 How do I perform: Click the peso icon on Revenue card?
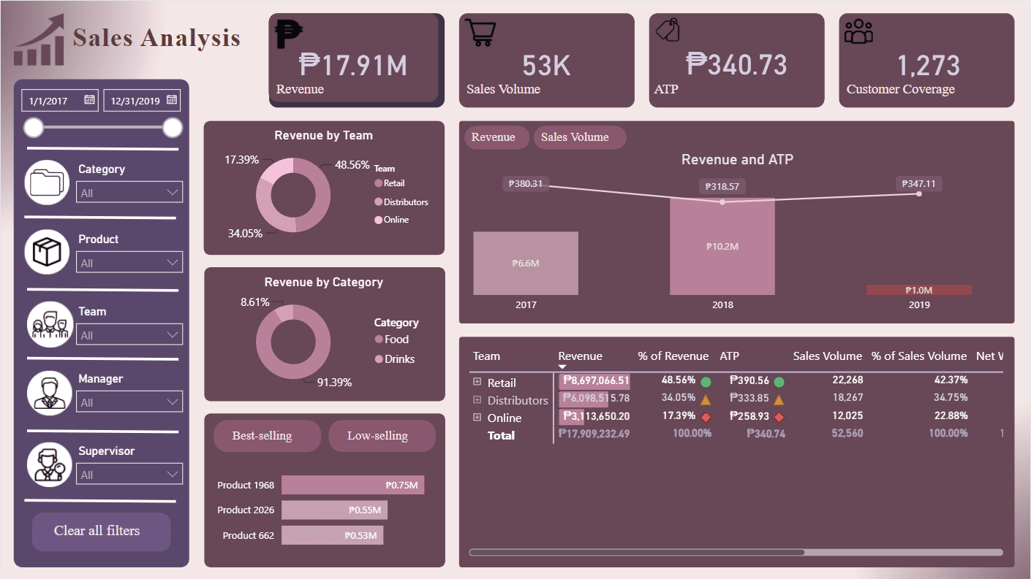pos(288,34)
